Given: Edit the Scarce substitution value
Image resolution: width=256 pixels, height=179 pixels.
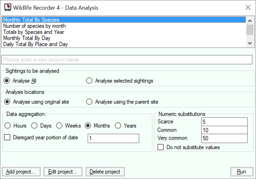Looking at the screenshot, I should pos(224,122).
